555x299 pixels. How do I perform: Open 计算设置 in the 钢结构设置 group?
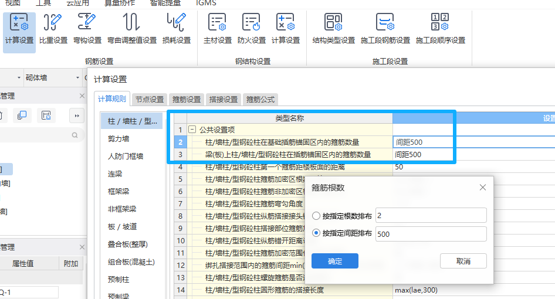tap(285, 30)
